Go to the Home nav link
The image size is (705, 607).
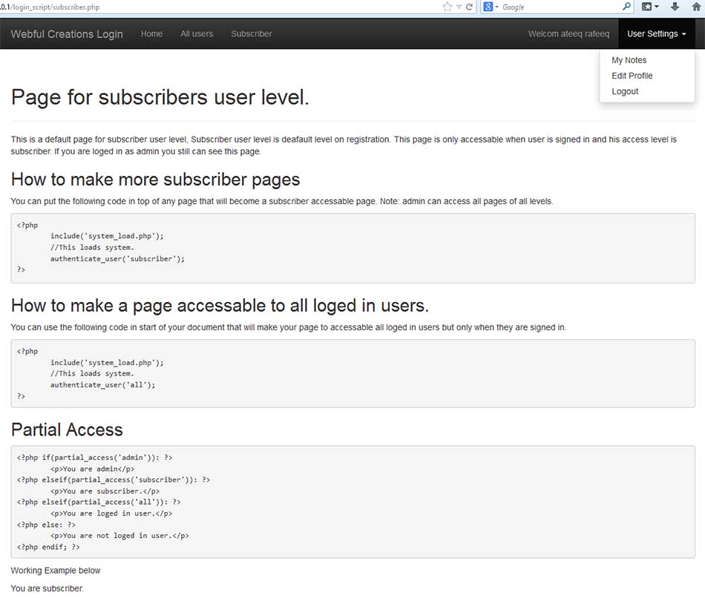(x=151, y=33)
